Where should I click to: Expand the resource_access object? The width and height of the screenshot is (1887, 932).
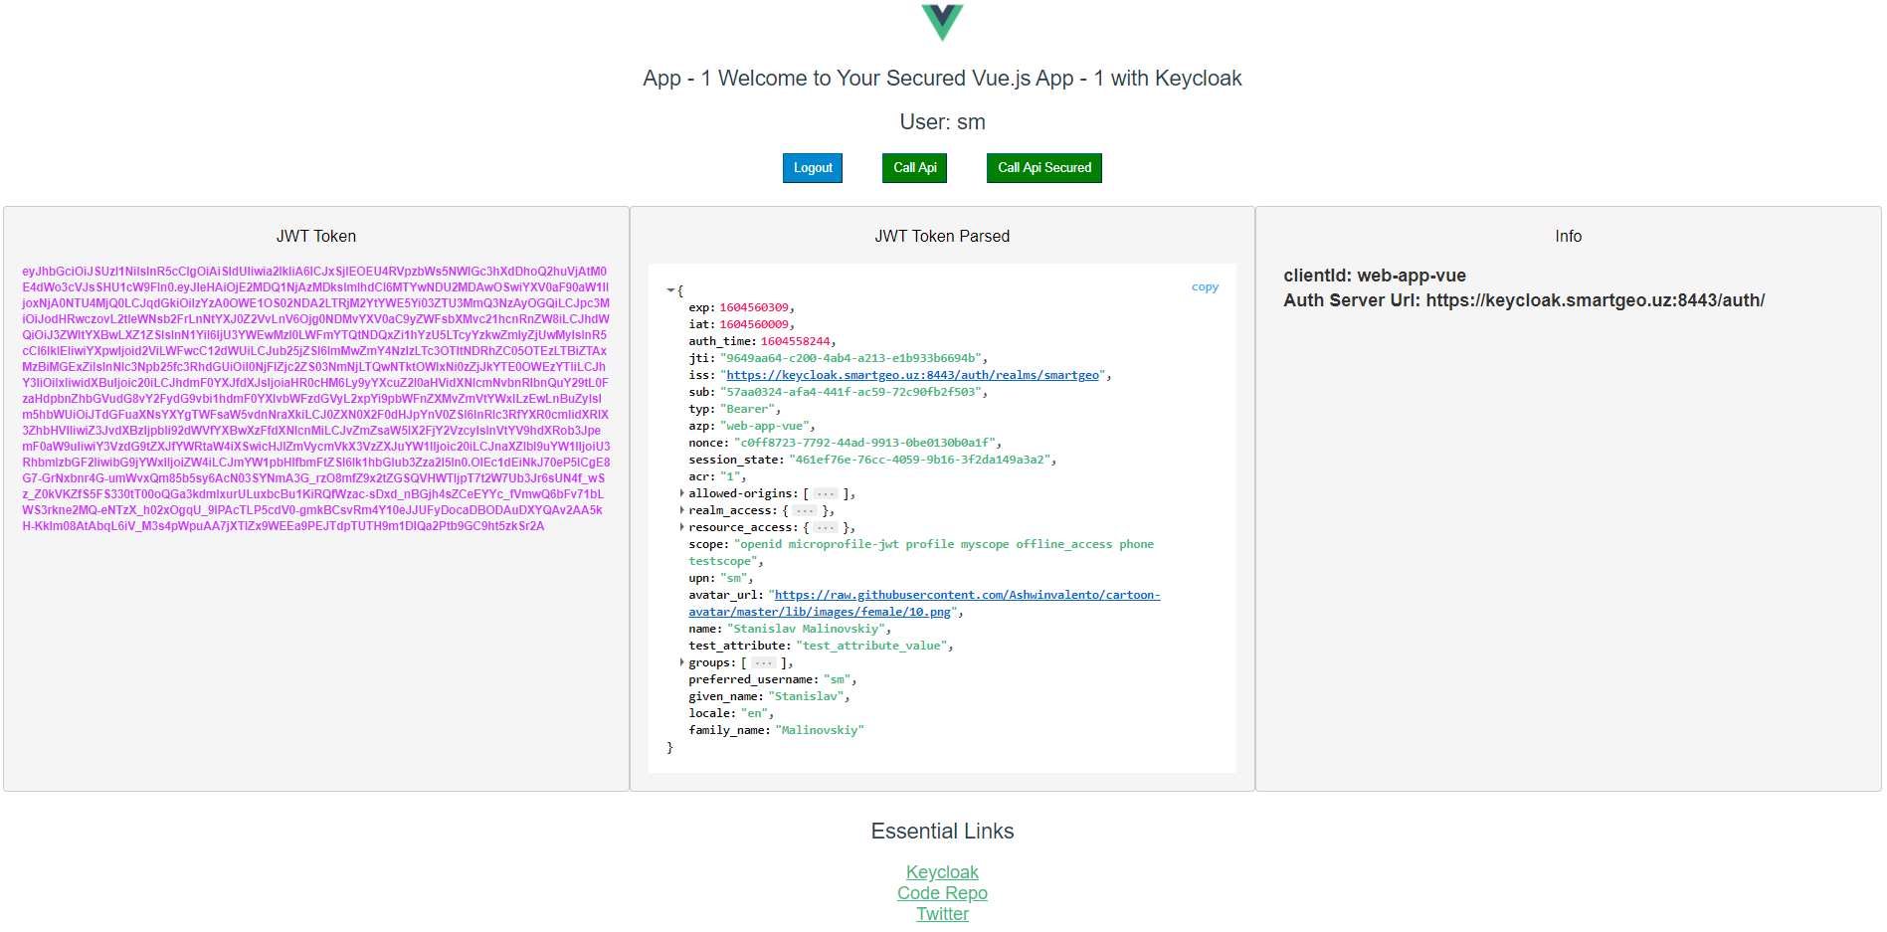(x=682, y=527)
